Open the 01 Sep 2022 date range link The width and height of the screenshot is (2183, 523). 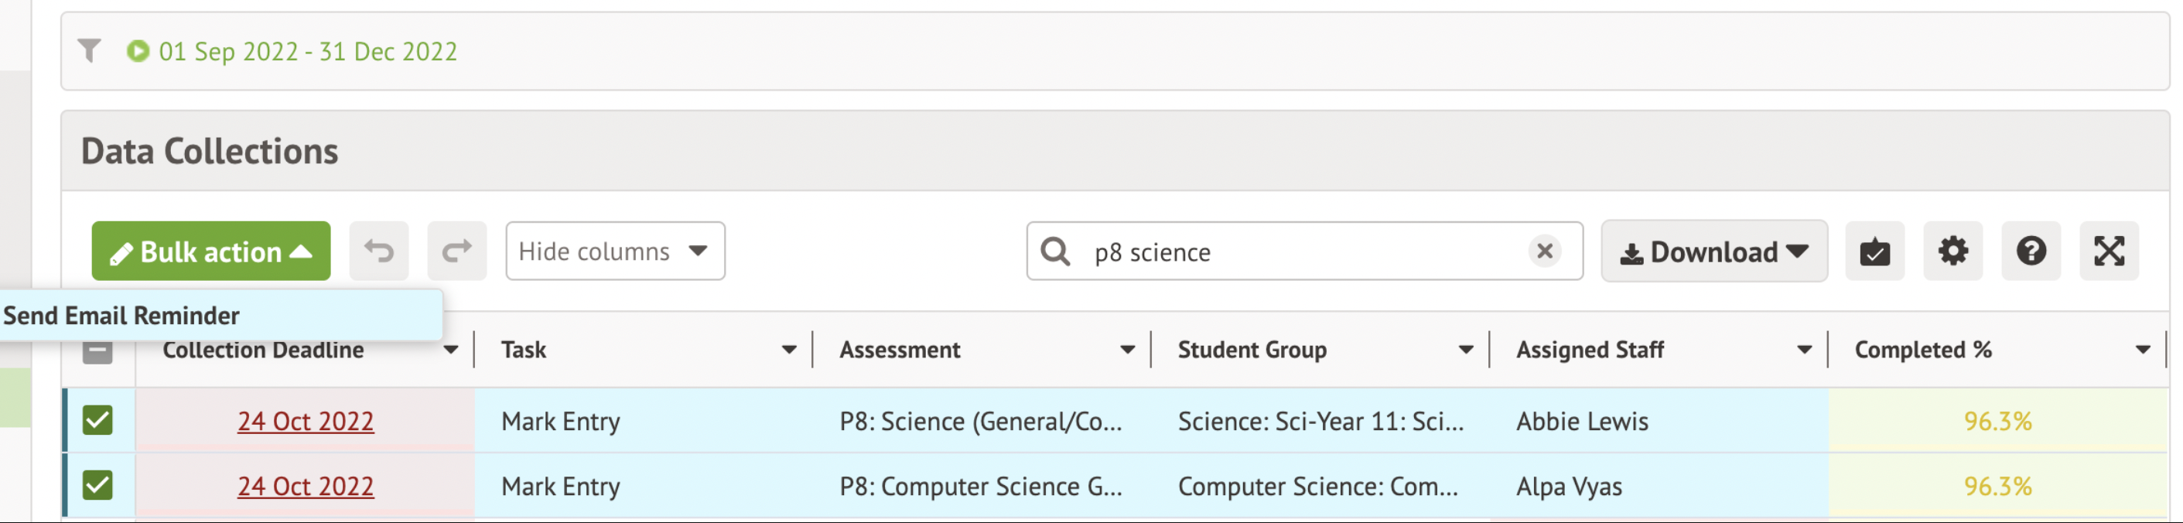tap(308, 51)
